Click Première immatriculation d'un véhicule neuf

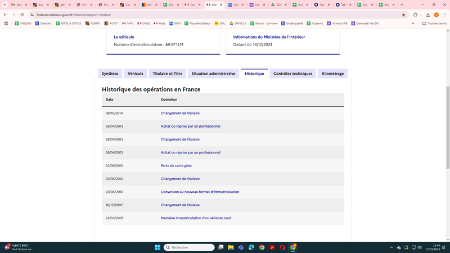(x=196, y=218)
